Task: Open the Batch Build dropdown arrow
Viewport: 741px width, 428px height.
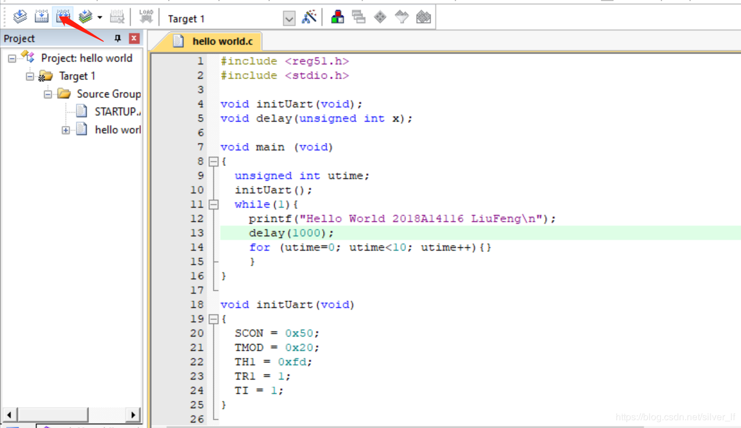Action: click(100, 18)
